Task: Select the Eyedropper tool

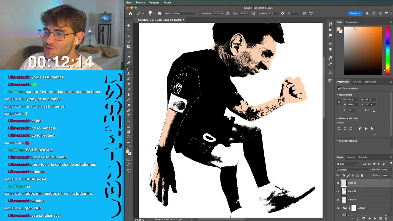Action: click(129, 57)
